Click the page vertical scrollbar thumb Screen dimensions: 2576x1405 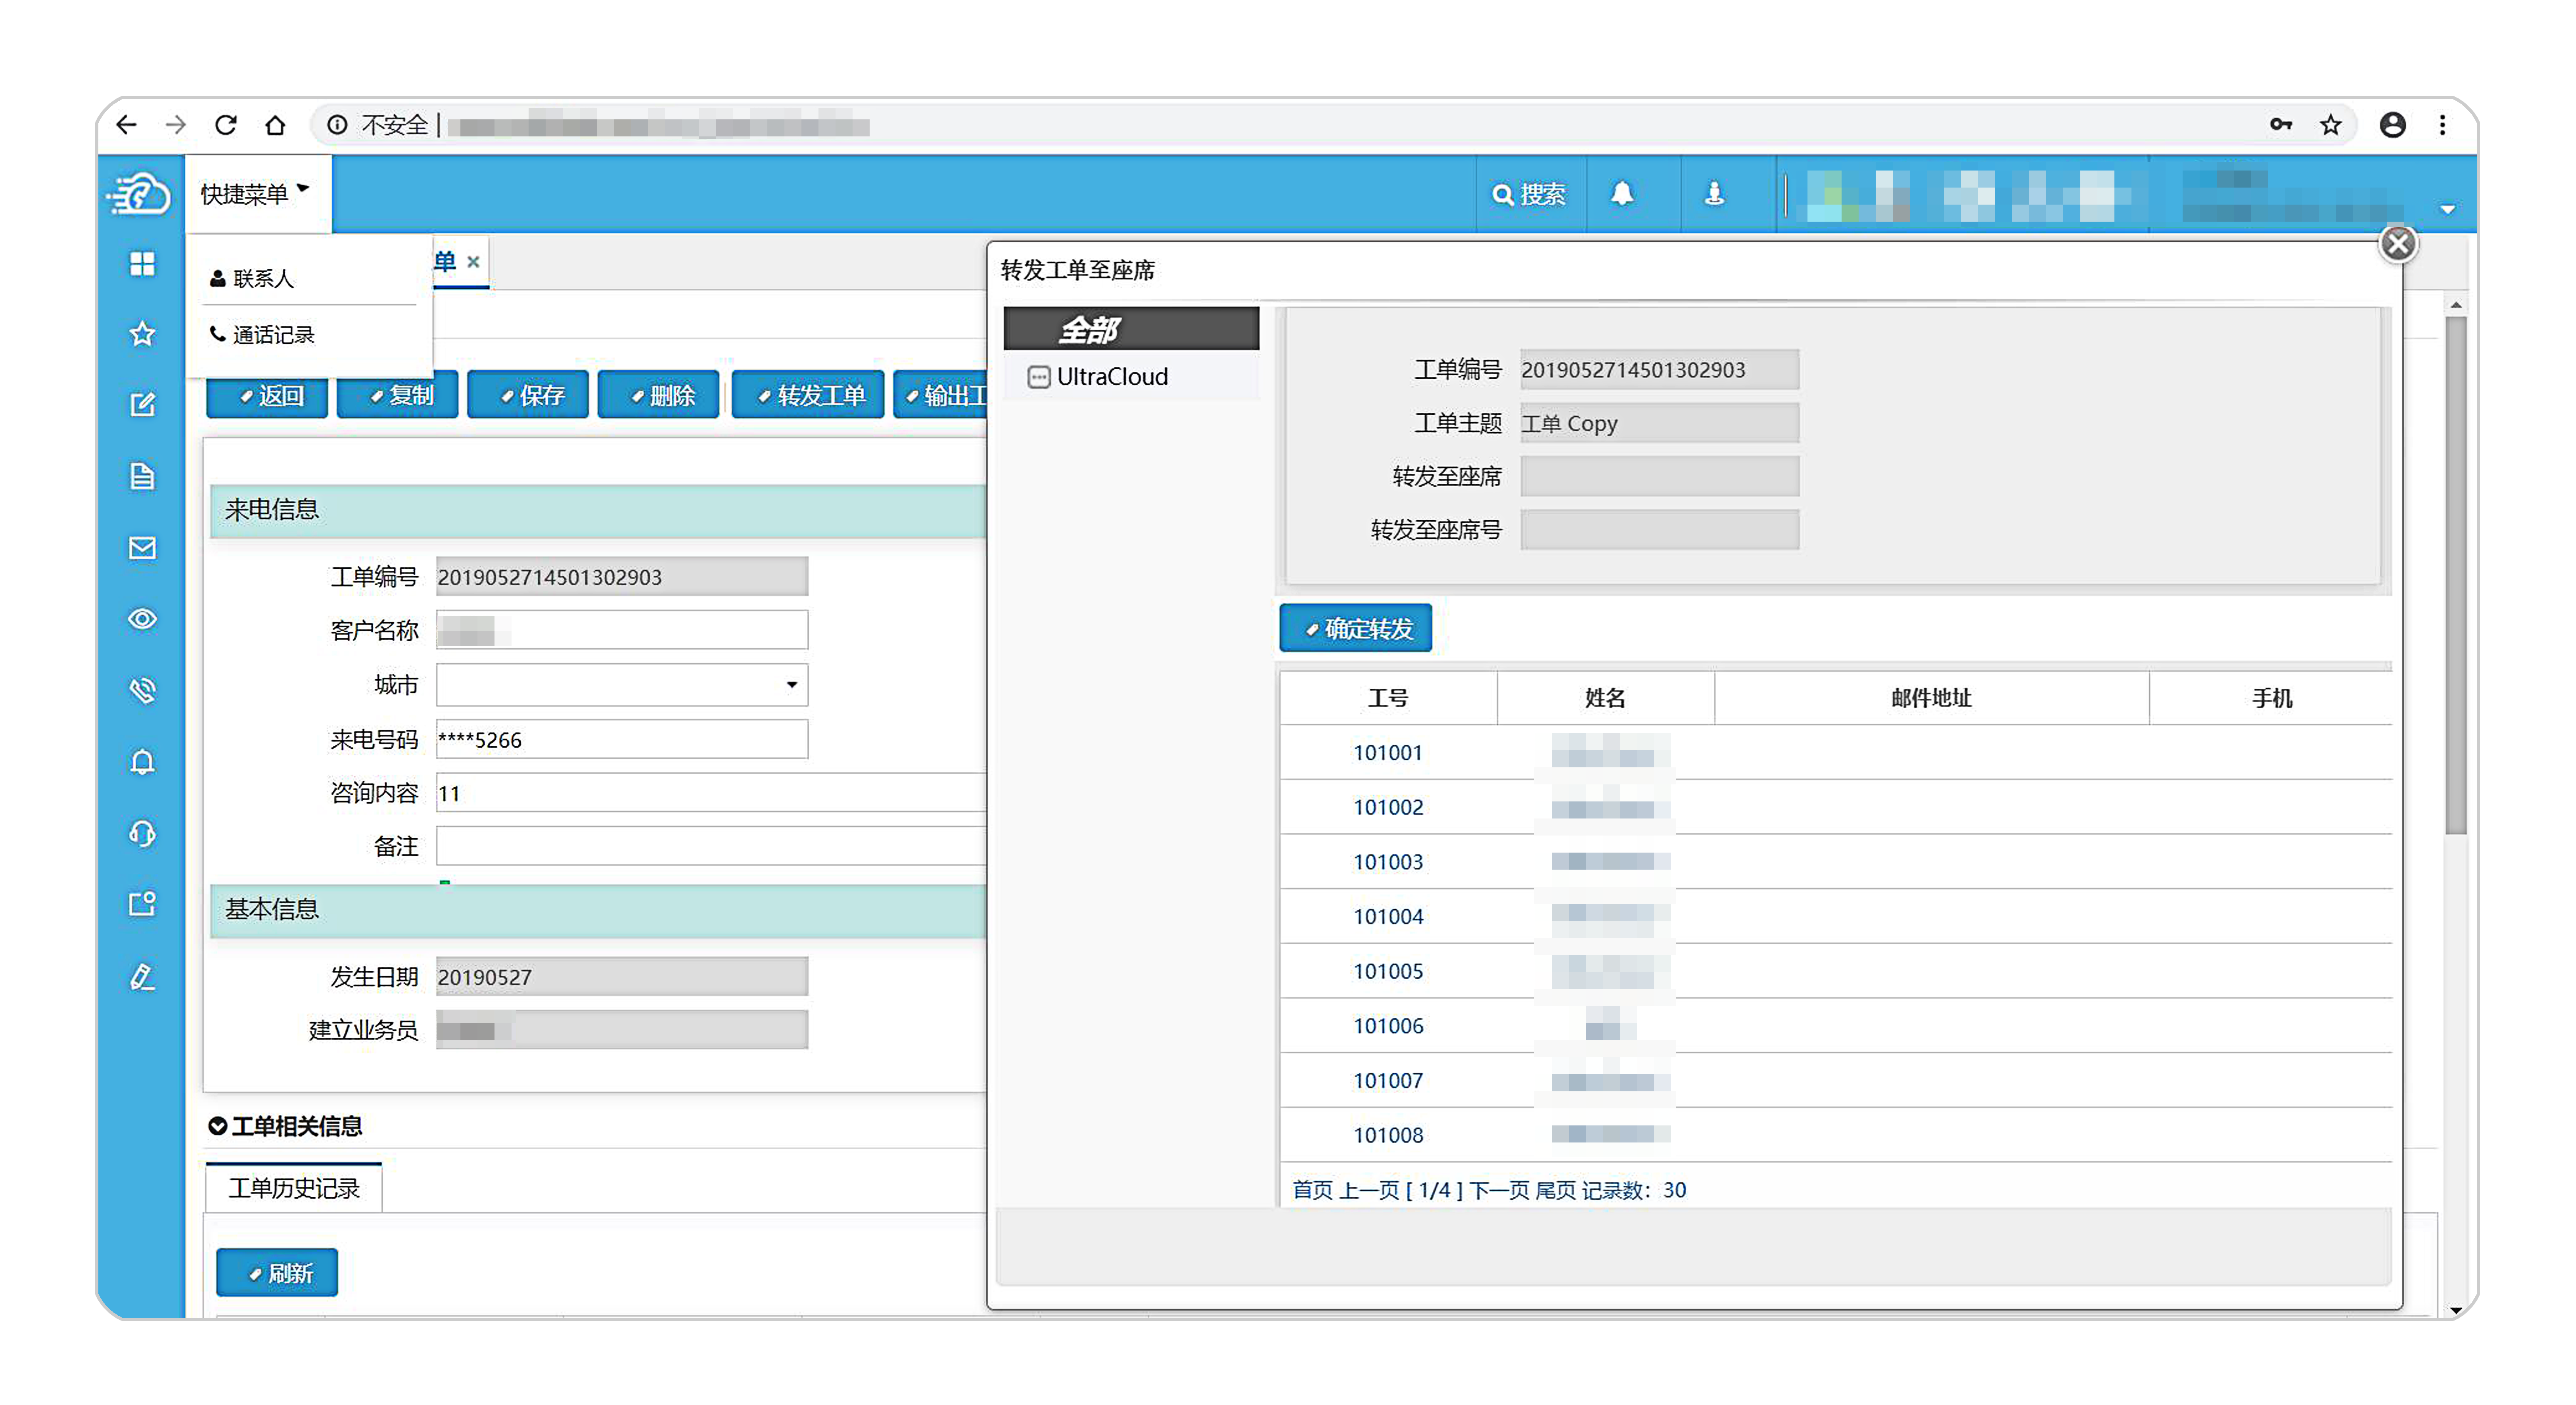point(2456,575)
